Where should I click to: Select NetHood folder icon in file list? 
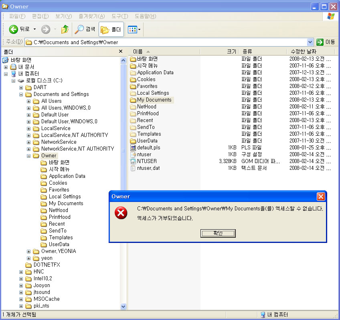tap(133, 107)
